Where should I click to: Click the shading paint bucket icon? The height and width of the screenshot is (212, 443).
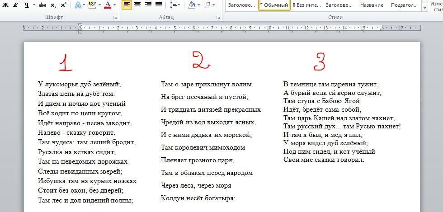(192, 5)
